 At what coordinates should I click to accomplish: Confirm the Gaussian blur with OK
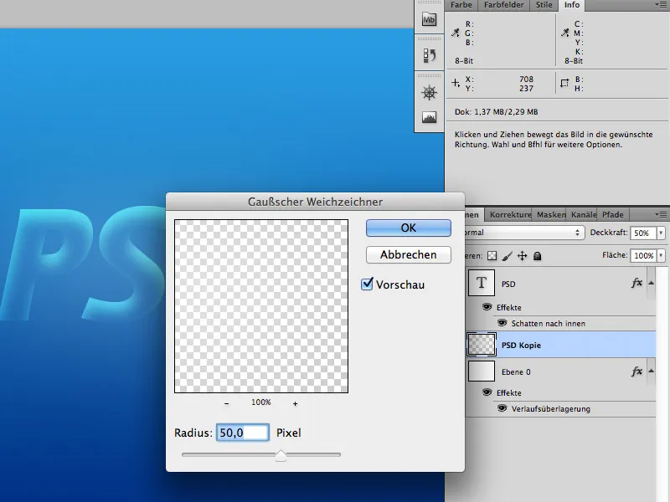click(409, 228)
